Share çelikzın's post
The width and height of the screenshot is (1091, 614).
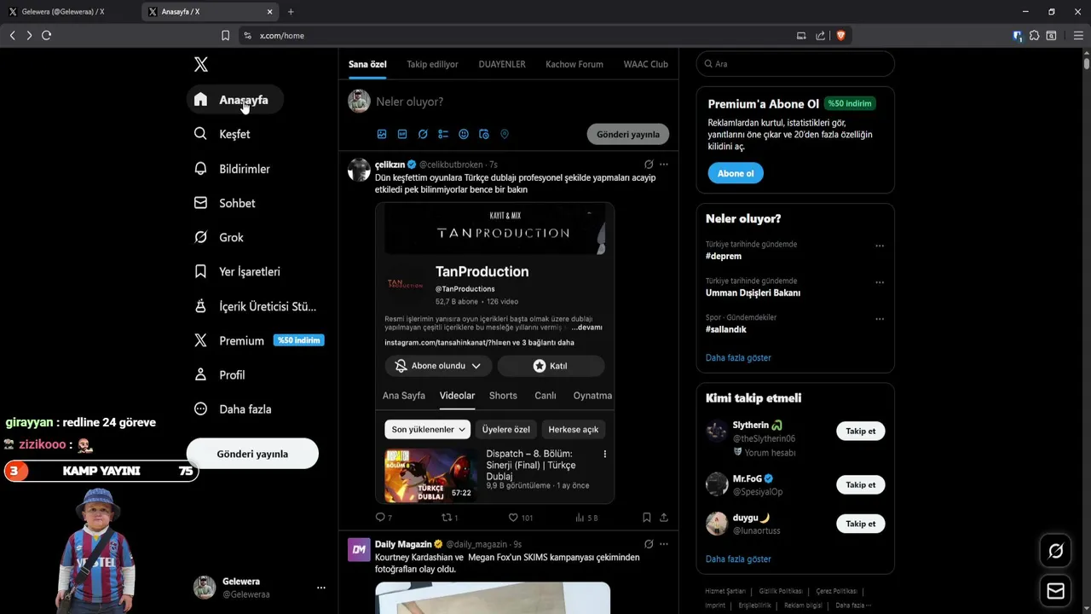(x=664, y=518)
